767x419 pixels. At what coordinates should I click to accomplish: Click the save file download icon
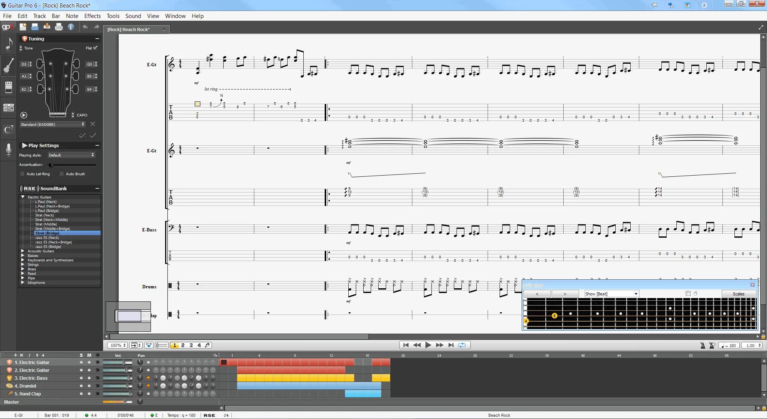47,27
